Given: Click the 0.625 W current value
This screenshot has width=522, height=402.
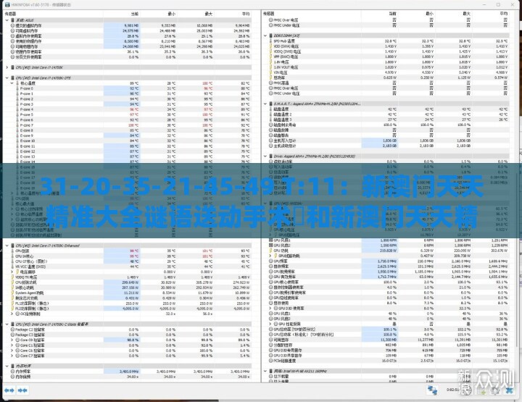Looking at the screenshot, I should pyautogui.click(x=390, y=78).
